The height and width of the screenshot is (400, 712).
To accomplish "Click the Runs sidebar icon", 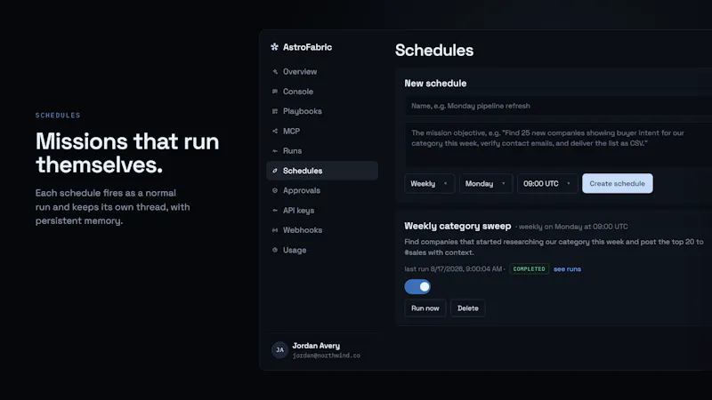I will click(275, 150).
